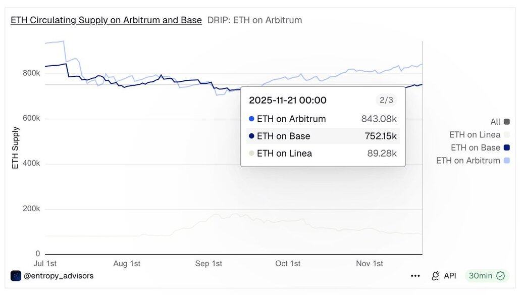Toggle ETH on Linea series in legend
The width and height of the screenshot is (521, 295).
coord(475,135)
